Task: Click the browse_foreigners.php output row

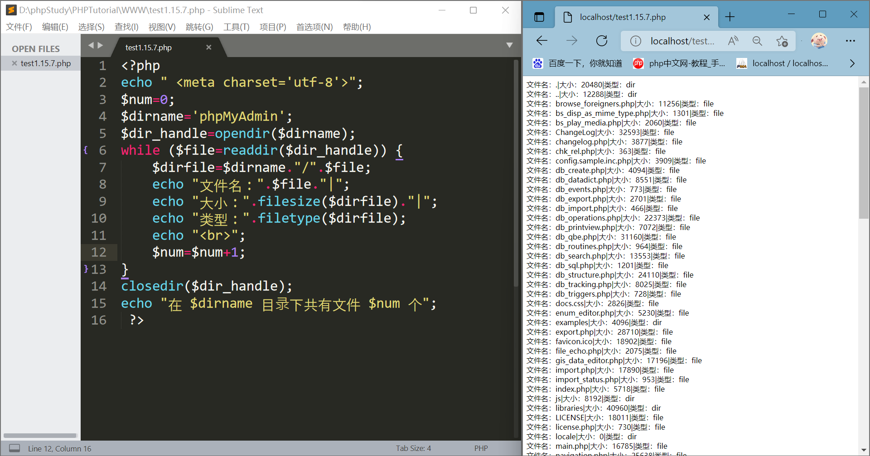Action: point(620,104)
